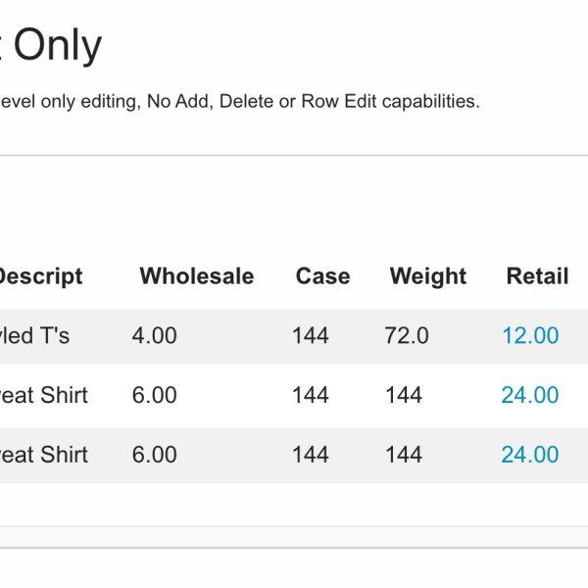Click Weight value 144 in second row
The width and height of the screenshot is (588, 588).
pyautogui.click(x=404, y=396)
